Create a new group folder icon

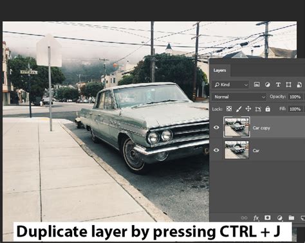pyautogui.click(x=291, y=218)
